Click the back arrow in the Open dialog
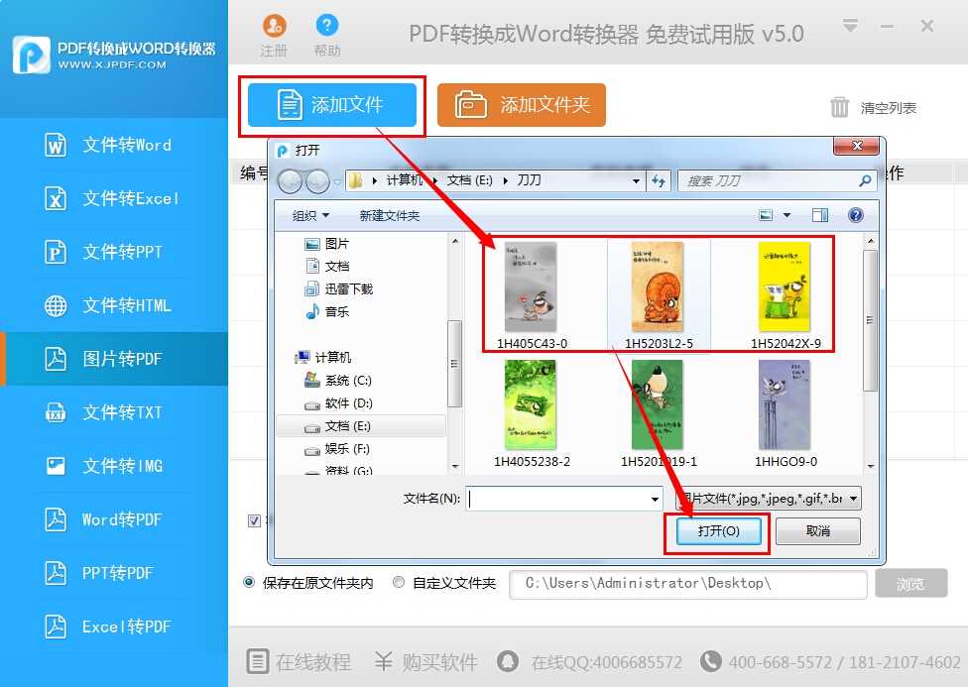 pos(290,181)
